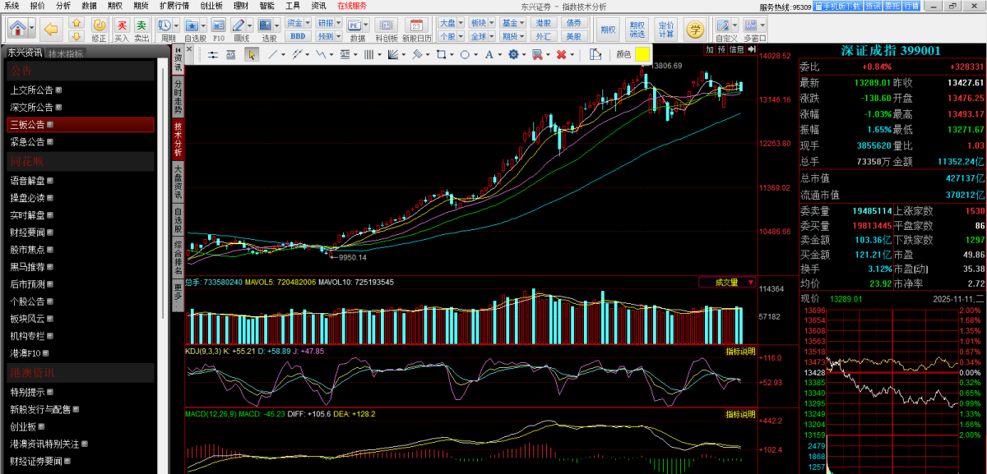Expand the 周期 period dropdown arrow
Viewport: 987px width, 474px height.
176,27
